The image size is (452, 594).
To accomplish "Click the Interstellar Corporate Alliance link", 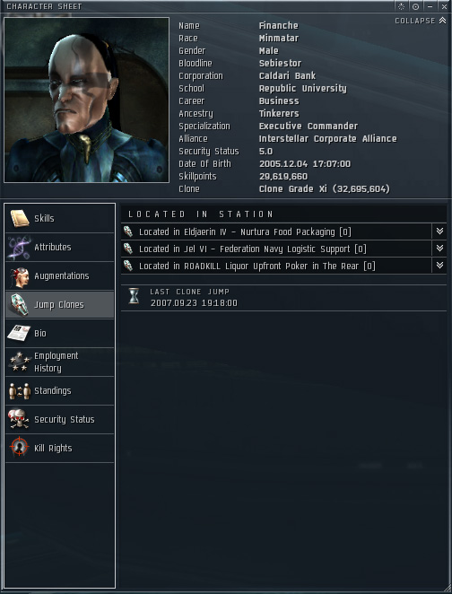I will 328,139.
